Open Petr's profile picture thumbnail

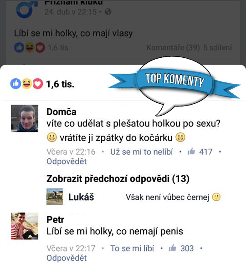pyautogui.click(x=25, y=226)
